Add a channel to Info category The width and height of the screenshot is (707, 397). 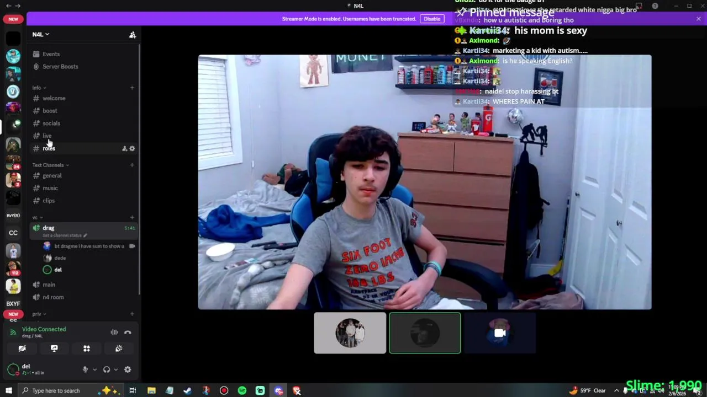132,88
